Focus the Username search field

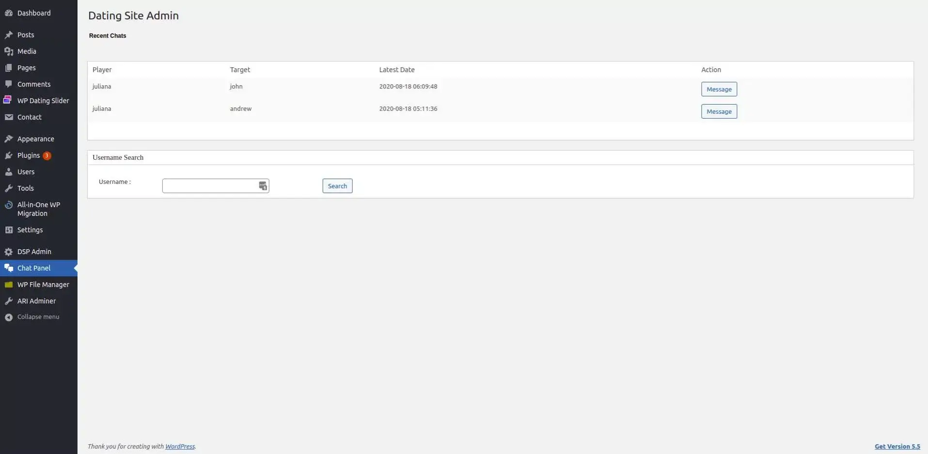(x=209, y=186)
